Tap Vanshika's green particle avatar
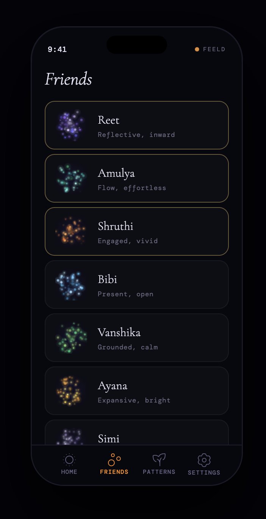The image size is (266, 519). pos(71,338)
